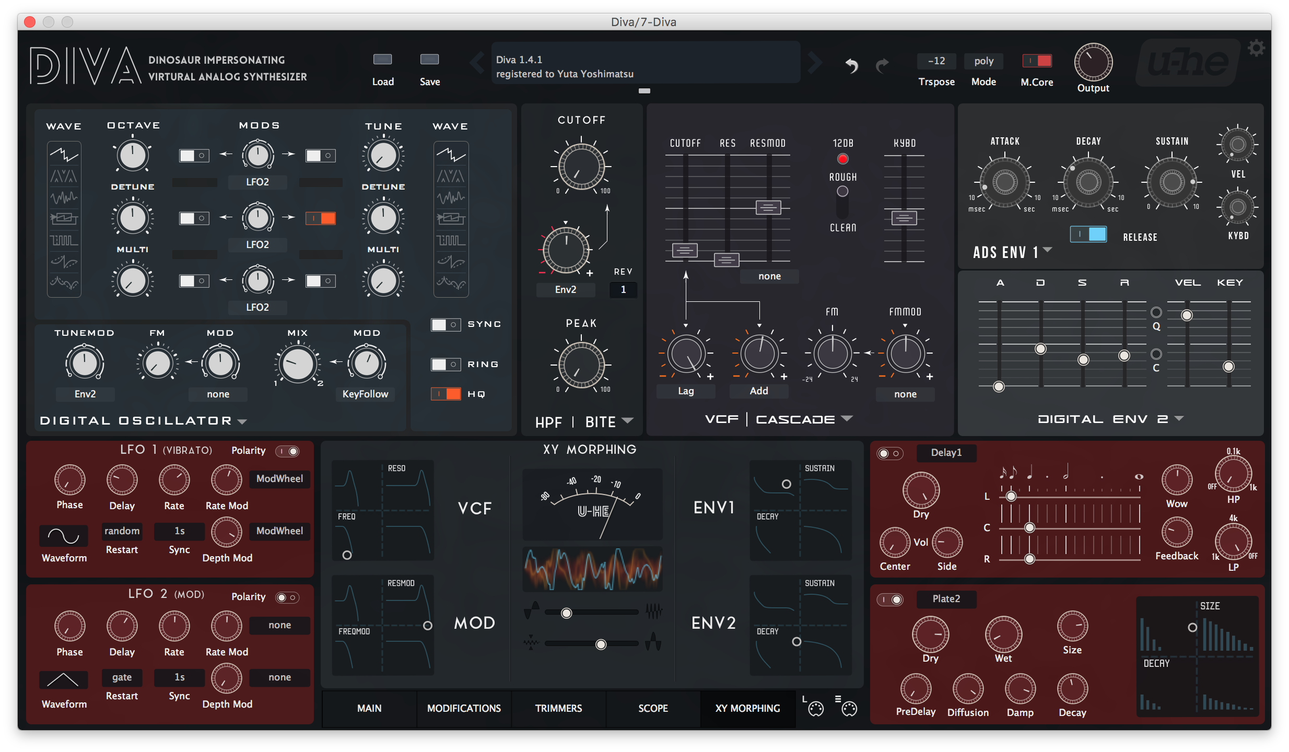Click the undo arrow icon
Viewport: 1289px width, 752px height.
tap(851, 65)
